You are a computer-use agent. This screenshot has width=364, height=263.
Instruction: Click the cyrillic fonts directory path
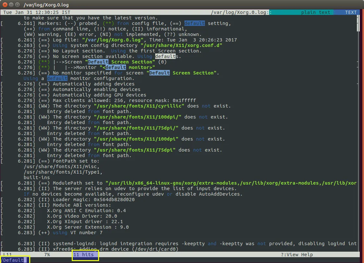139,106
